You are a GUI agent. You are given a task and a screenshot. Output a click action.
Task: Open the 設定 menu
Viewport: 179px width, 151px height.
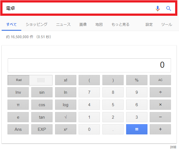pos(149,24)
